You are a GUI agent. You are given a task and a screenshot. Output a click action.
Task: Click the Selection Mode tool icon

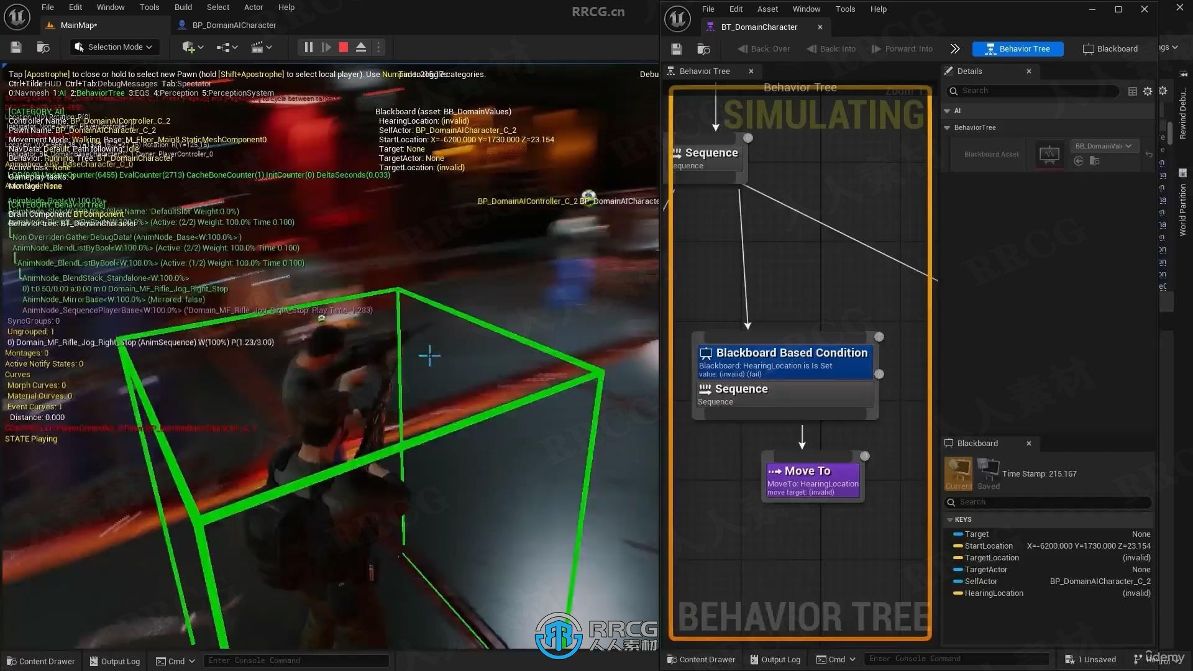coord(80,47)
